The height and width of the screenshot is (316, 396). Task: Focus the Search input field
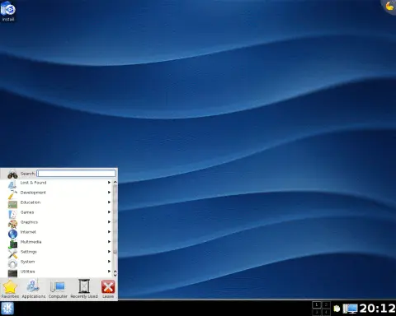[76, 174]
